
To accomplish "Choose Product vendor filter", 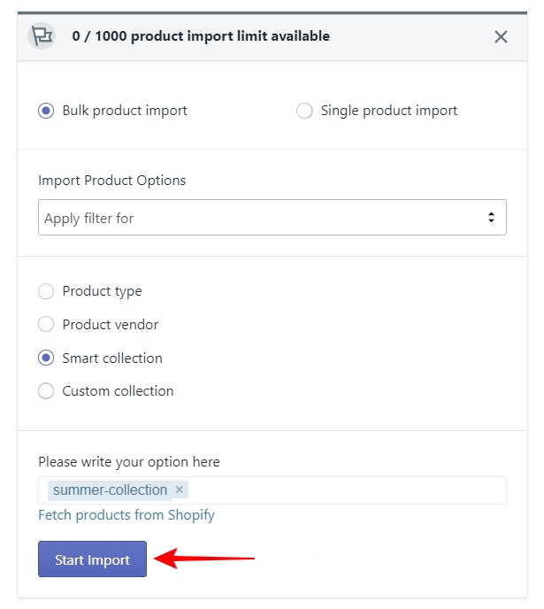I will [x=46, y=324].
